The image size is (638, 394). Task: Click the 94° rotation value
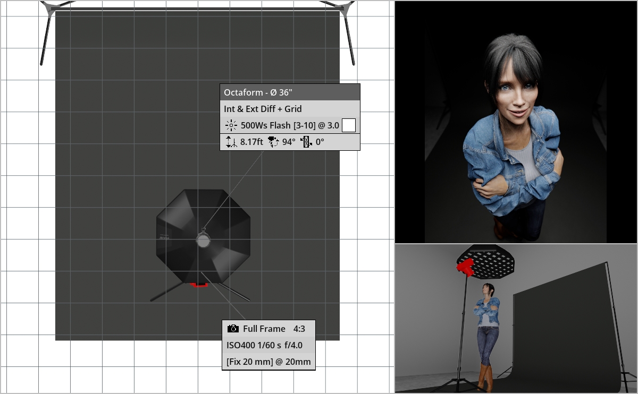[x=289, y=142]
